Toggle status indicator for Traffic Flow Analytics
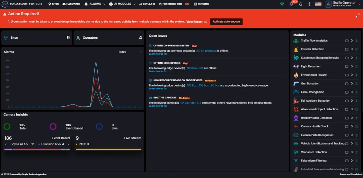This screenshot has width=363, height=178. click(357, 41)
